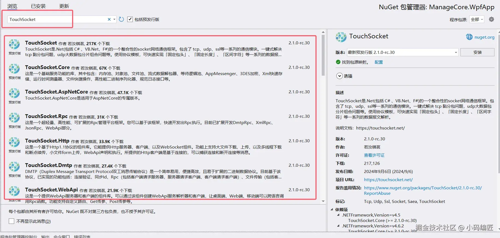The width and height of the screenshot is (500, 238).
Task: Select the TouchSocket.AspNetCore package icon
Action: coord(14,93)
